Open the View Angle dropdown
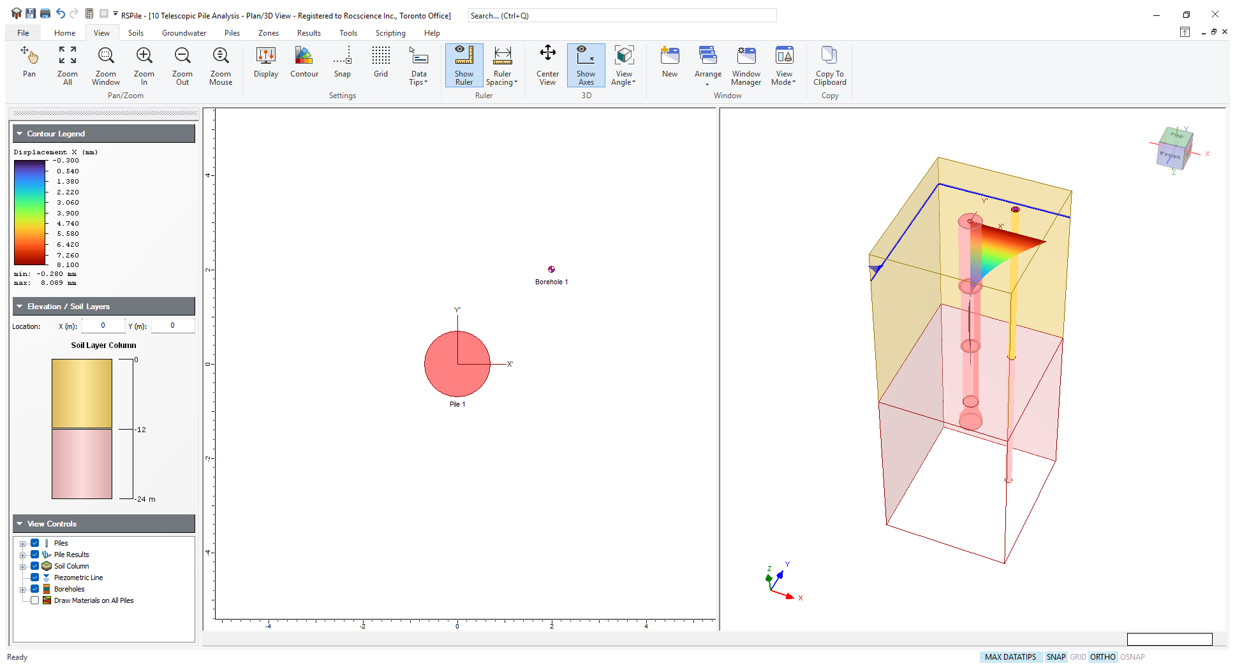The height and width of the screenshot is (668, 1235). coord(624,66)
